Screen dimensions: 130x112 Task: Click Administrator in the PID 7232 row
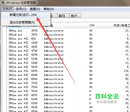54,83
